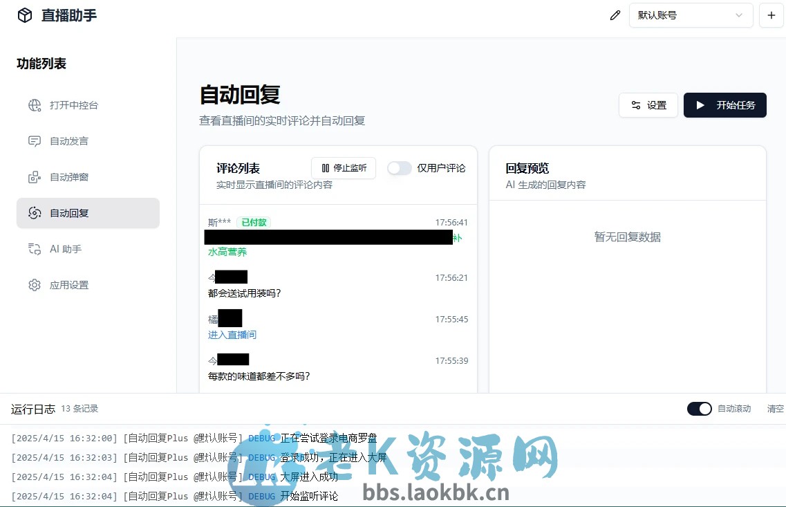
Task: Click the comment 每款的味道都差不多吗?
Action: pyautogui.click(x=259, y=376)
